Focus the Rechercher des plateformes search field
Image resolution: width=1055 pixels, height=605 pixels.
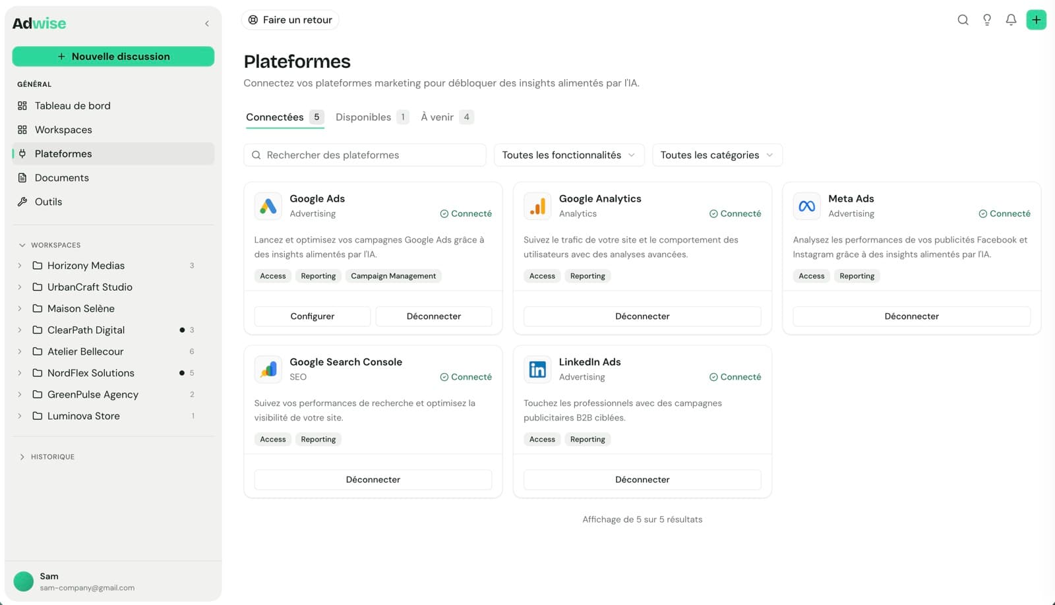[365, 155]
